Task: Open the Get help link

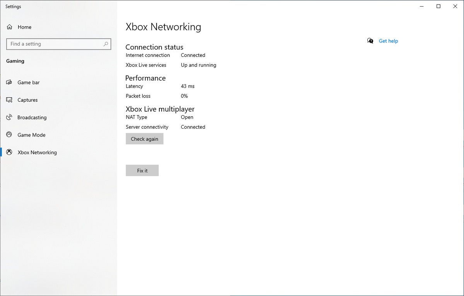Action: click(388, 41)
